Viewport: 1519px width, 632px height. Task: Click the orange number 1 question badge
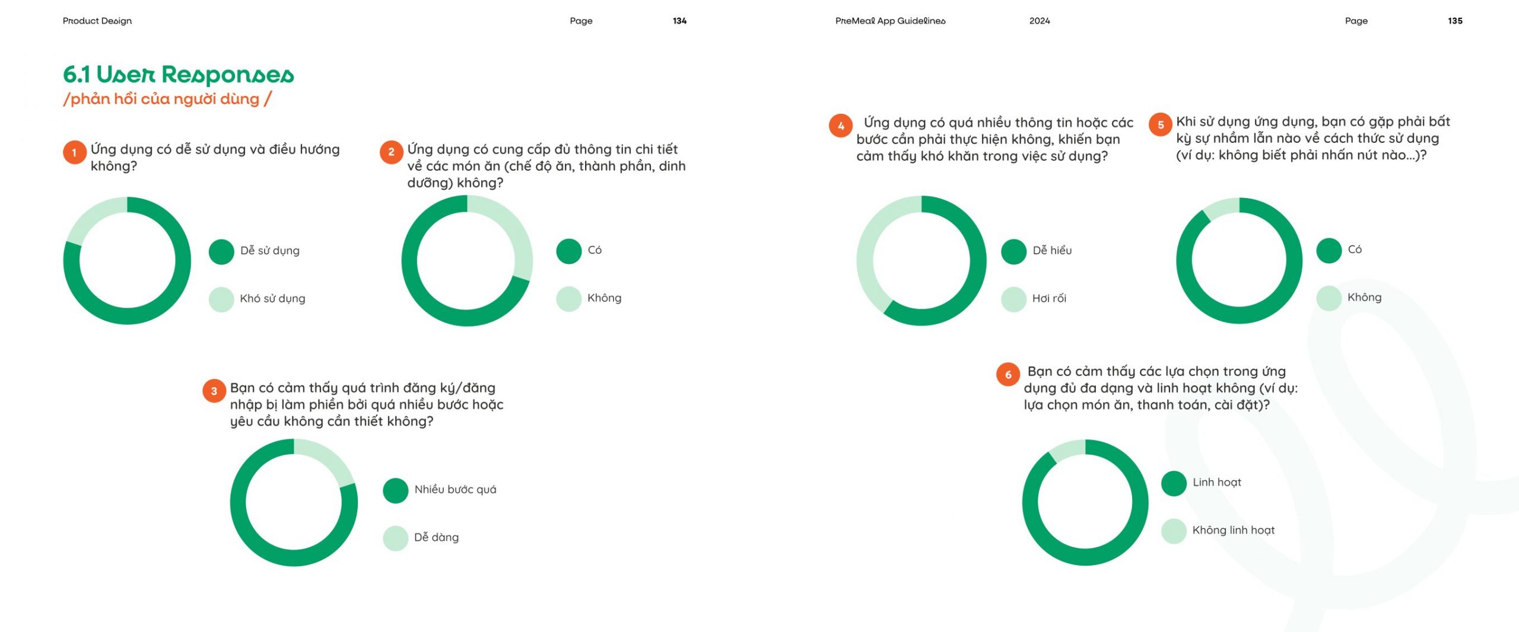point(74,152)
